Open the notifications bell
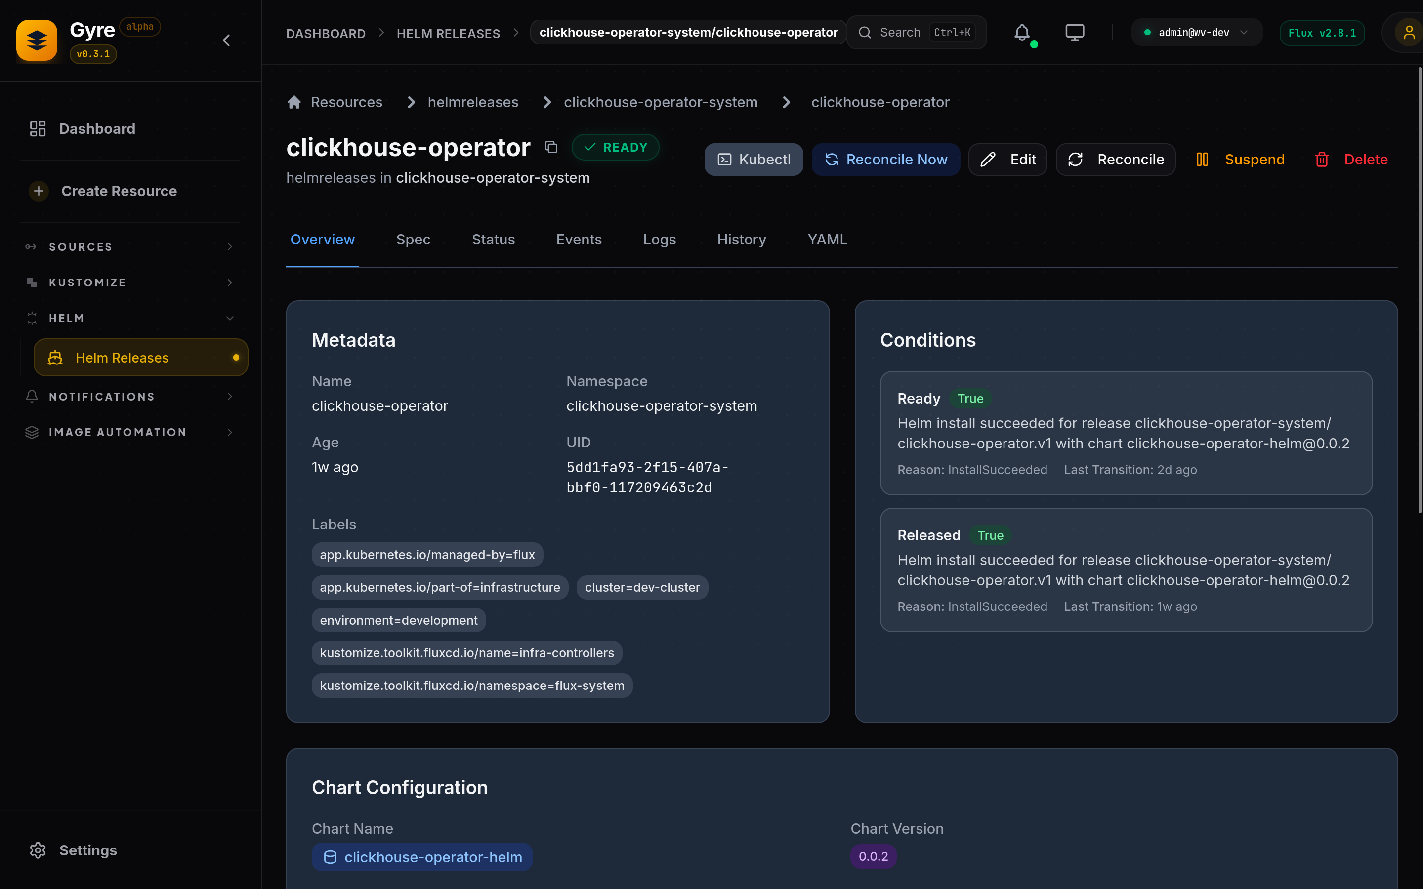1423x889 pixels. pyautogui.click(x=1022, y=32)
